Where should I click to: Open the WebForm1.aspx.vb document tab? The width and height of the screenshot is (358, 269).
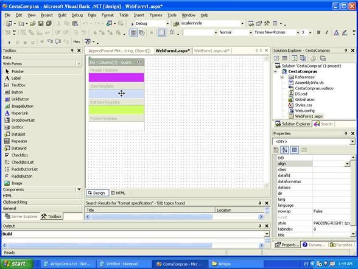[211, 51]
